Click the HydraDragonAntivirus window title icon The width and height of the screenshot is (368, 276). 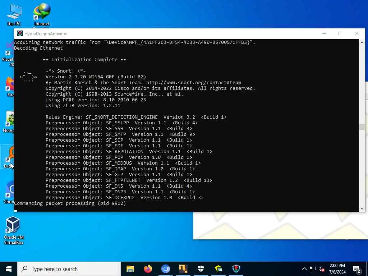[20, 33]
